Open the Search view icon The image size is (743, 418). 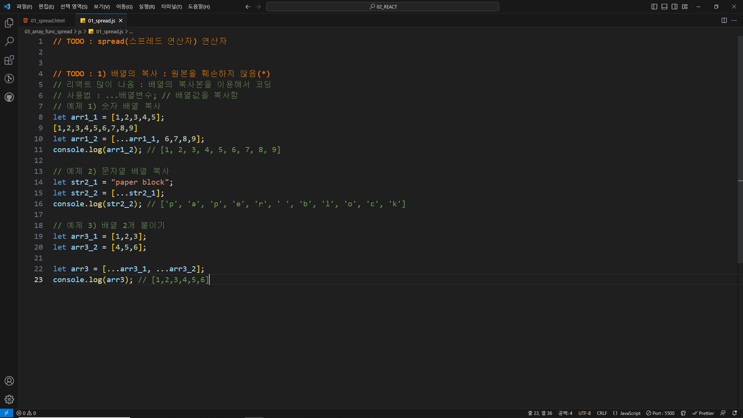pos(9,41)
